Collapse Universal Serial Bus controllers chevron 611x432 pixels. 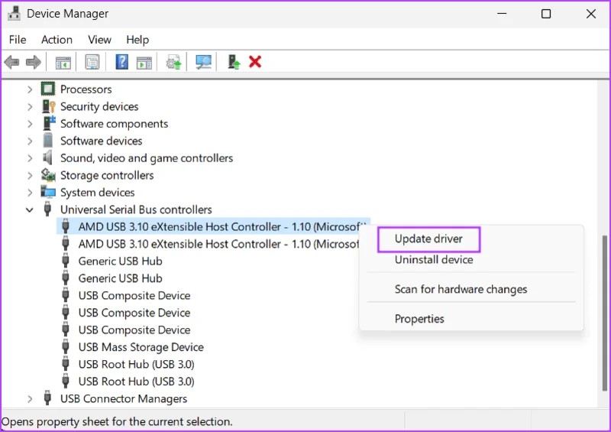click(x=30, y=210)
